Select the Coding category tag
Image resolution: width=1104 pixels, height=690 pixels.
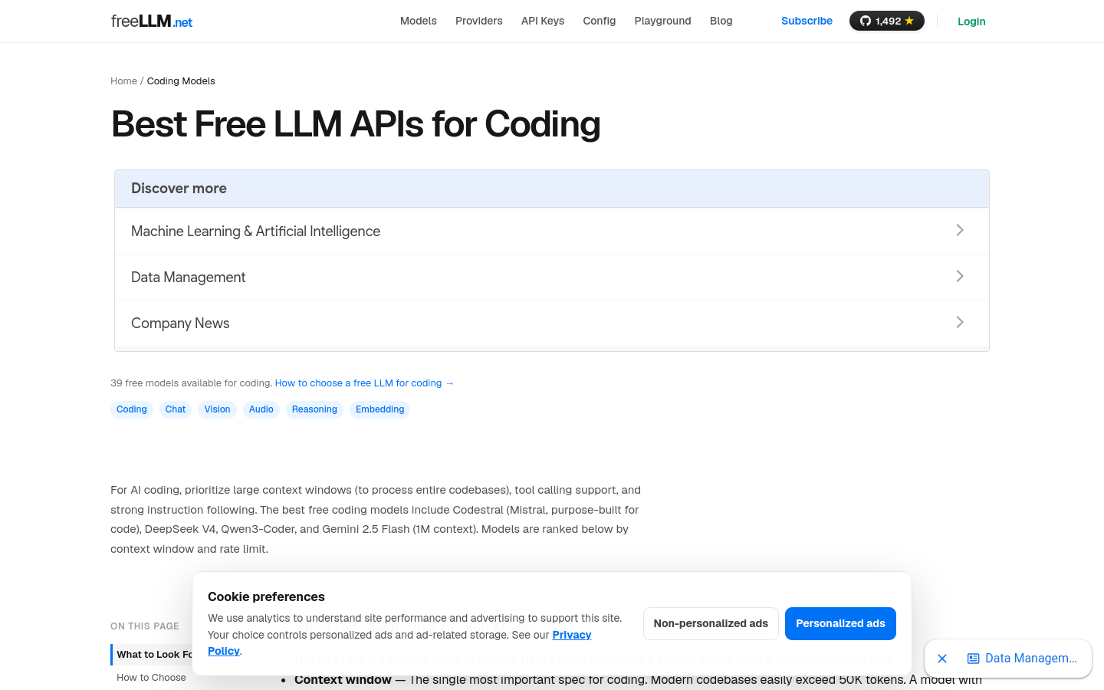tap(132, 409)
